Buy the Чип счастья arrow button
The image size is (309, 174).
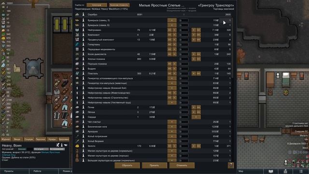coord(172,122)
